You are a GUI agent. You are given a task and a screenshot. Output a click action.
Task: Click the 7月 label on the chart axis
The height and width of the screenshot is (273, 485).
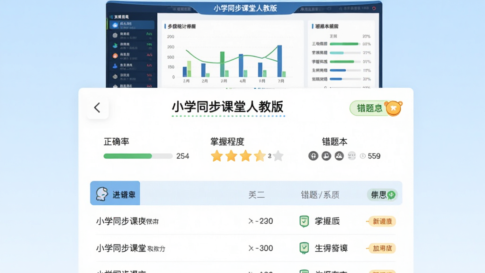coord(281,81)
